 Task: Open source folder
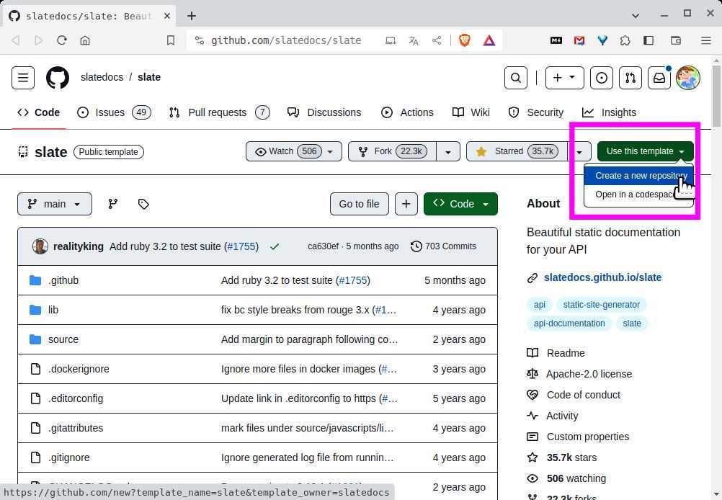tap(63, 339)
